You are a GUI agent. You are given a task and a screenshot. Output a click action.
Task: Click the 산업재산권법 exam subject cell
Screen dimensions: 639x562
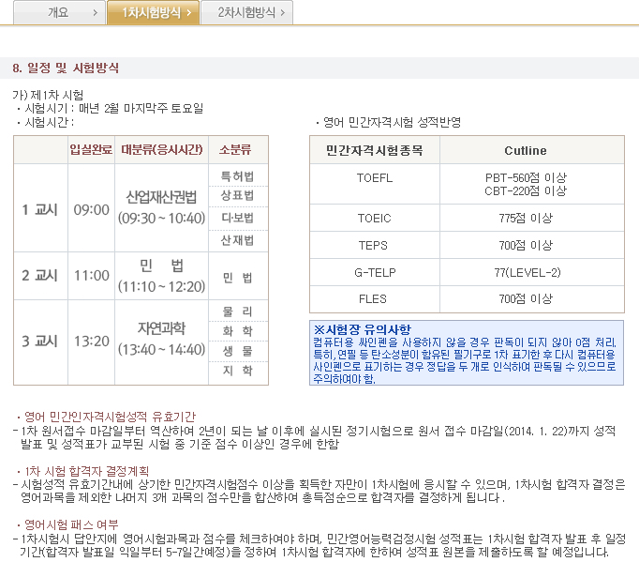pyautogui.click(x=161, y=207)
